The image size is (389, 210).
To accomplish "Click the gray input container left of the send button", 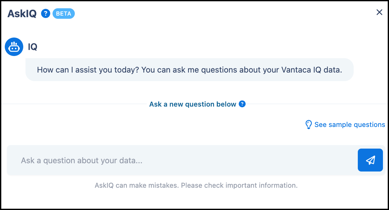I will 182,160.
